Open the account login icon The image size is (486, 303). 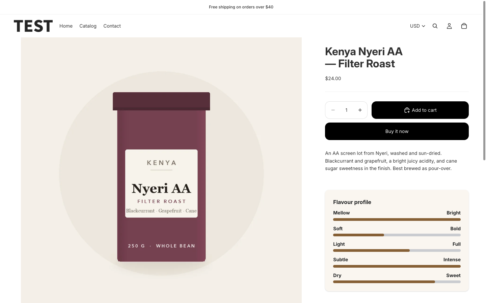[449, 26]
